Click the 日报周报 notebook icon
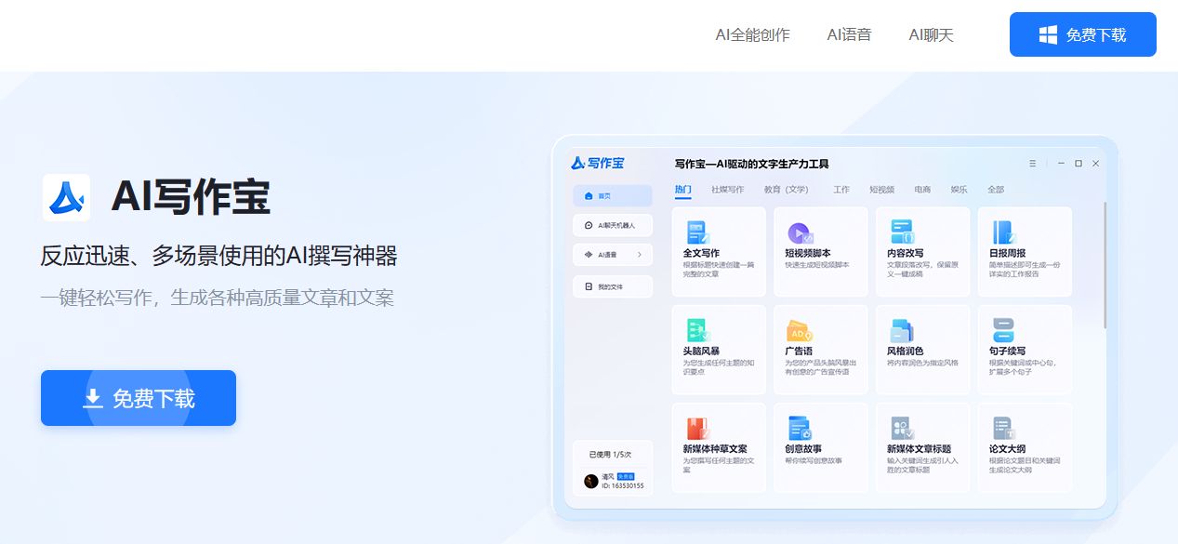This screenshot has width=1178, height=544. click(1003, 232)
